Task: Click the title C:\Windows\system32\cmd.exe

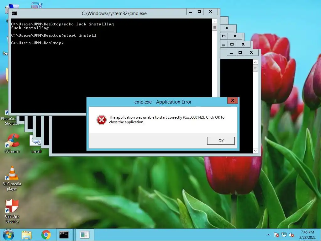Action: point(114,13)
